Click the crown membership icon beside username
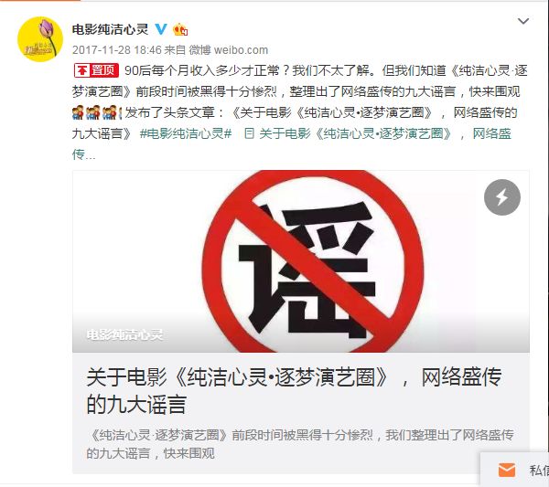Screen dimensions: 549x487 180,29
